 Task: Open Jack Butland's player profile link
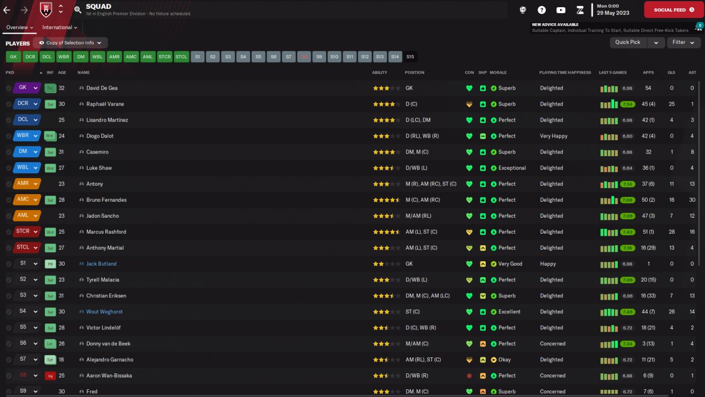(x=101, y=264)
